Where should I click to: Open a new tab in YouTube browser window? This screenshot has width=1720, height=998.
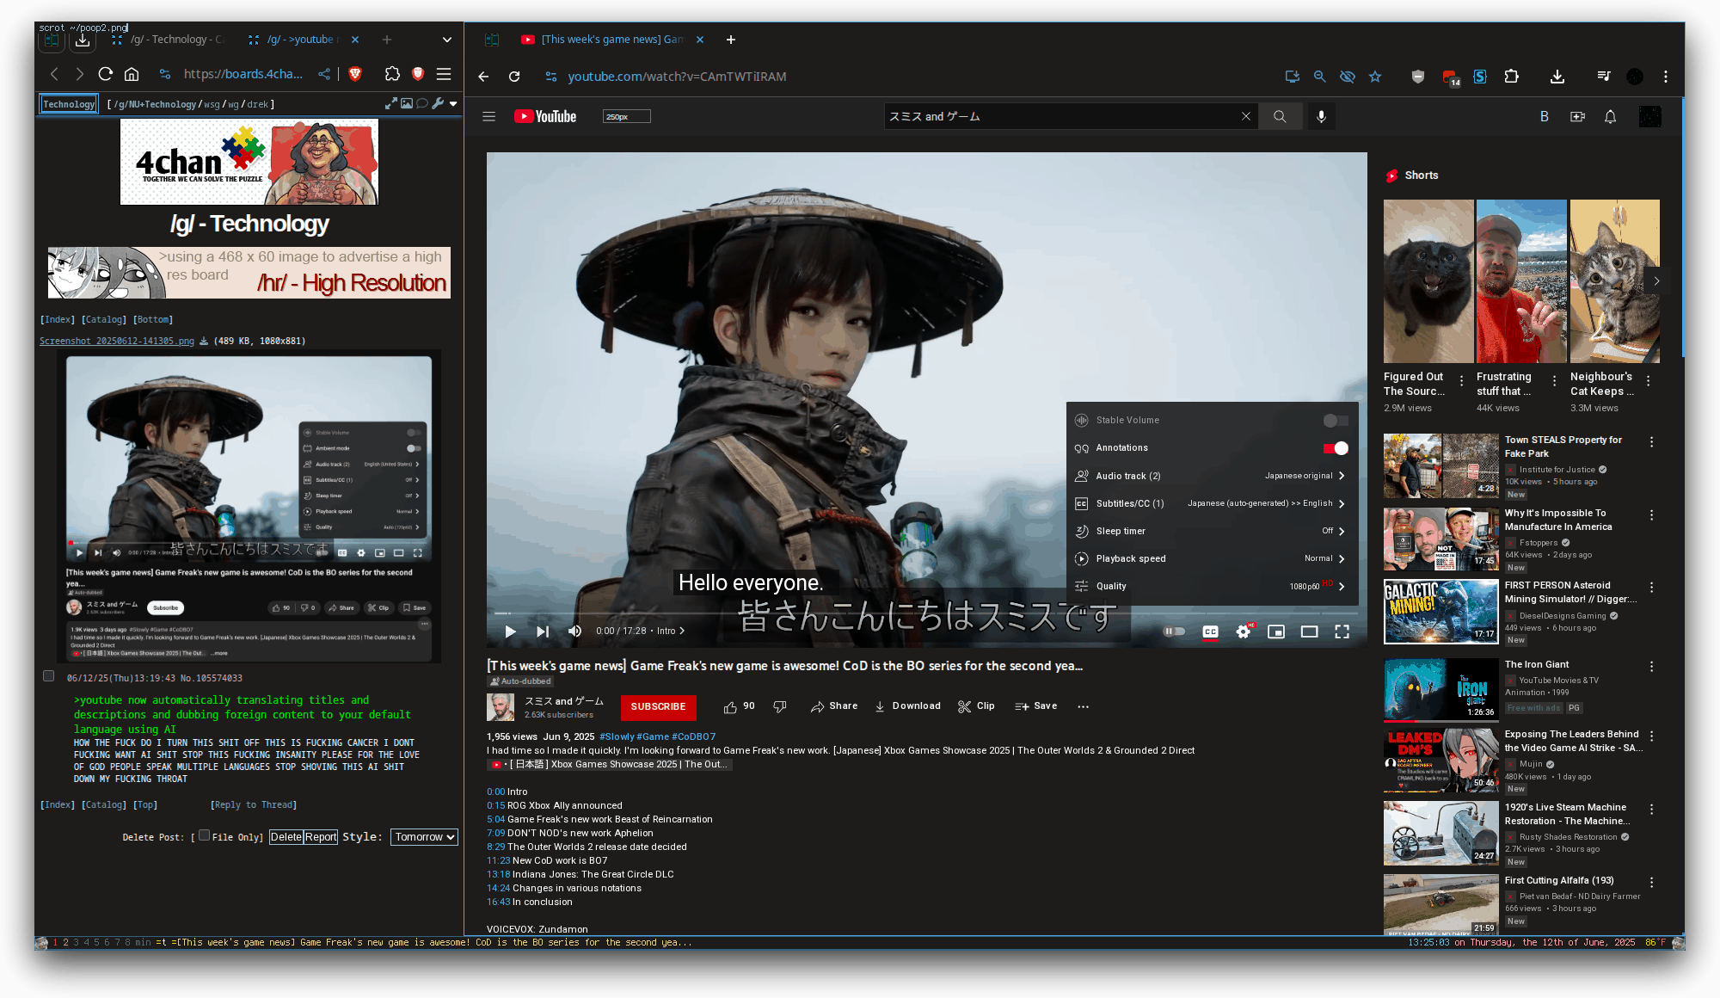pos(731,40)
